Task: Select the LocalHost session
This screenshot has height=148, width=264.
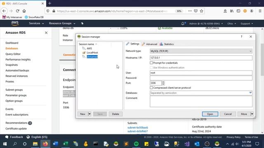Action: pyautogui.click(x=92, y=53)
